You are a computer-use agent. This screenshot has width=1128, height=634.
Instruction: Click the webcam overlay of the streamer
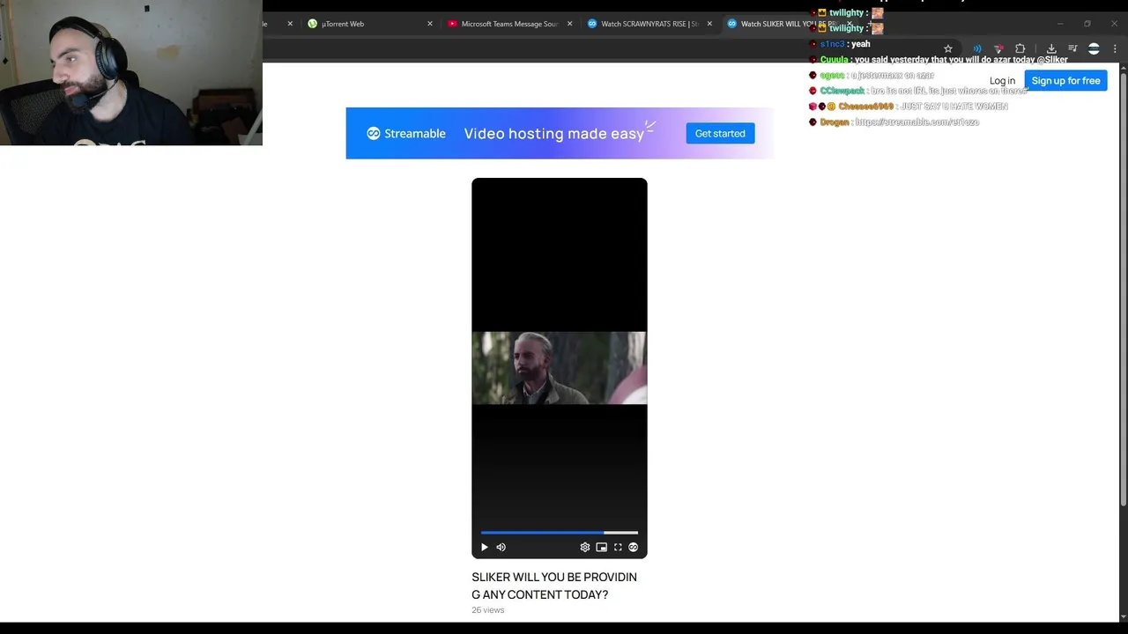131,72
